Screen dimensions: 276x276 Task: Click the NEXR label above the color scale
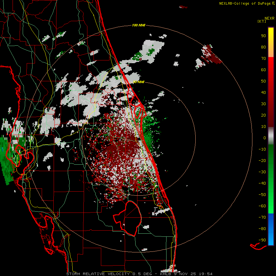[x=270, y=18]
